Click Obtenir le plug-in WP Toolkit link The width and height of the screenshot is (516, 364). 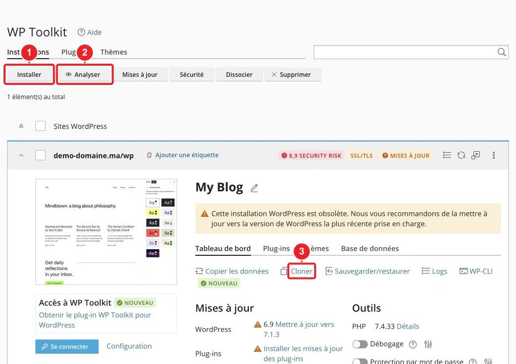click(95, 320)
